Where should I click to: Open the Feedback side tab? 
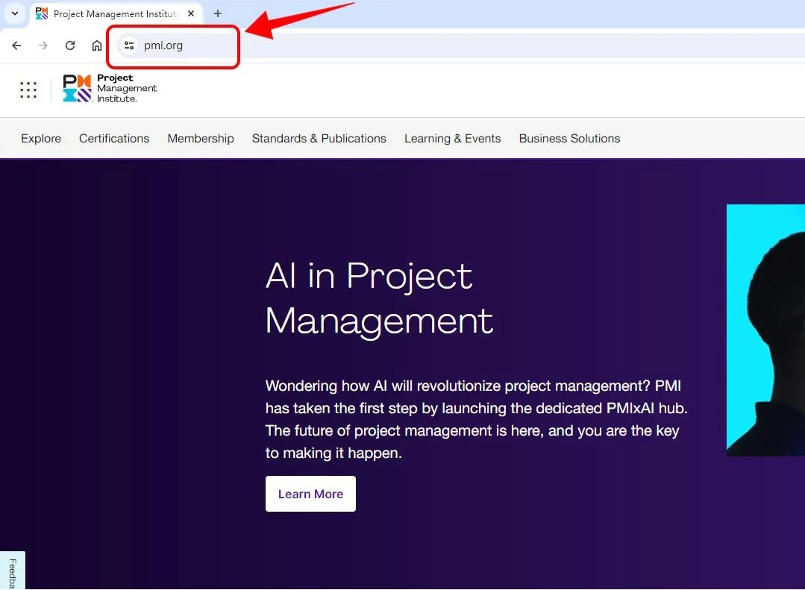coord(13,571)
